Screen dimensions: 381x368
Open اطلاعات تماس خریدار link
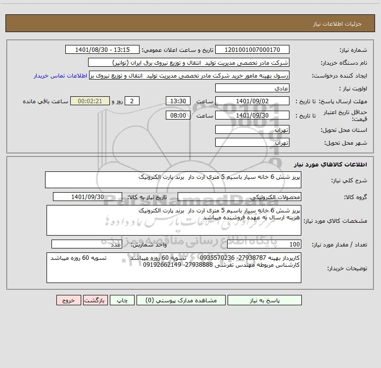(x=60, y=76)
